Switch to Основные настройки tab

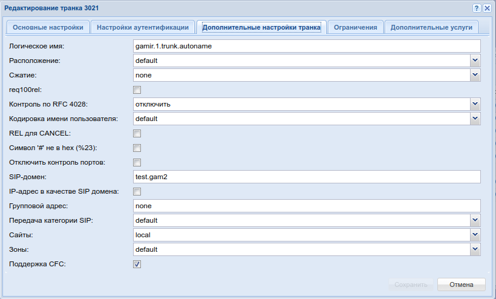[x=48, y=27]
